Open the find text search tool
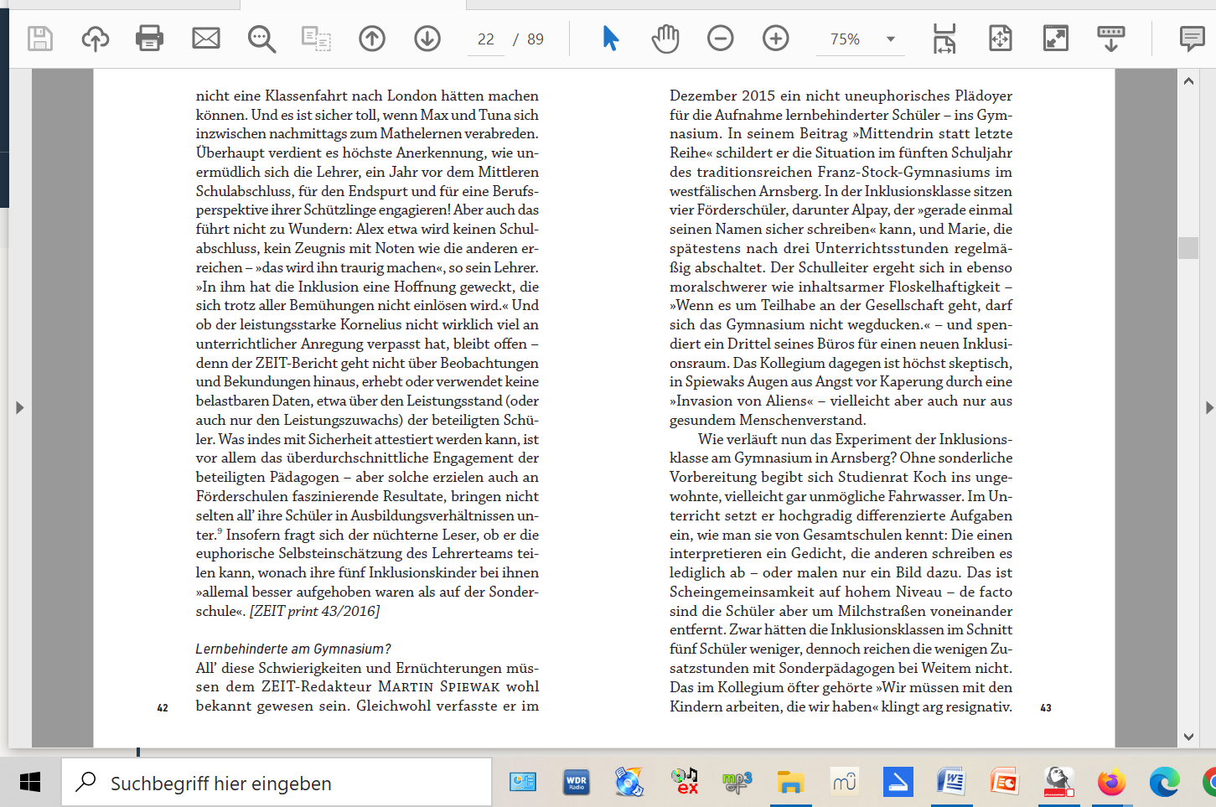 pyautogui.click(x=261, y=39)
